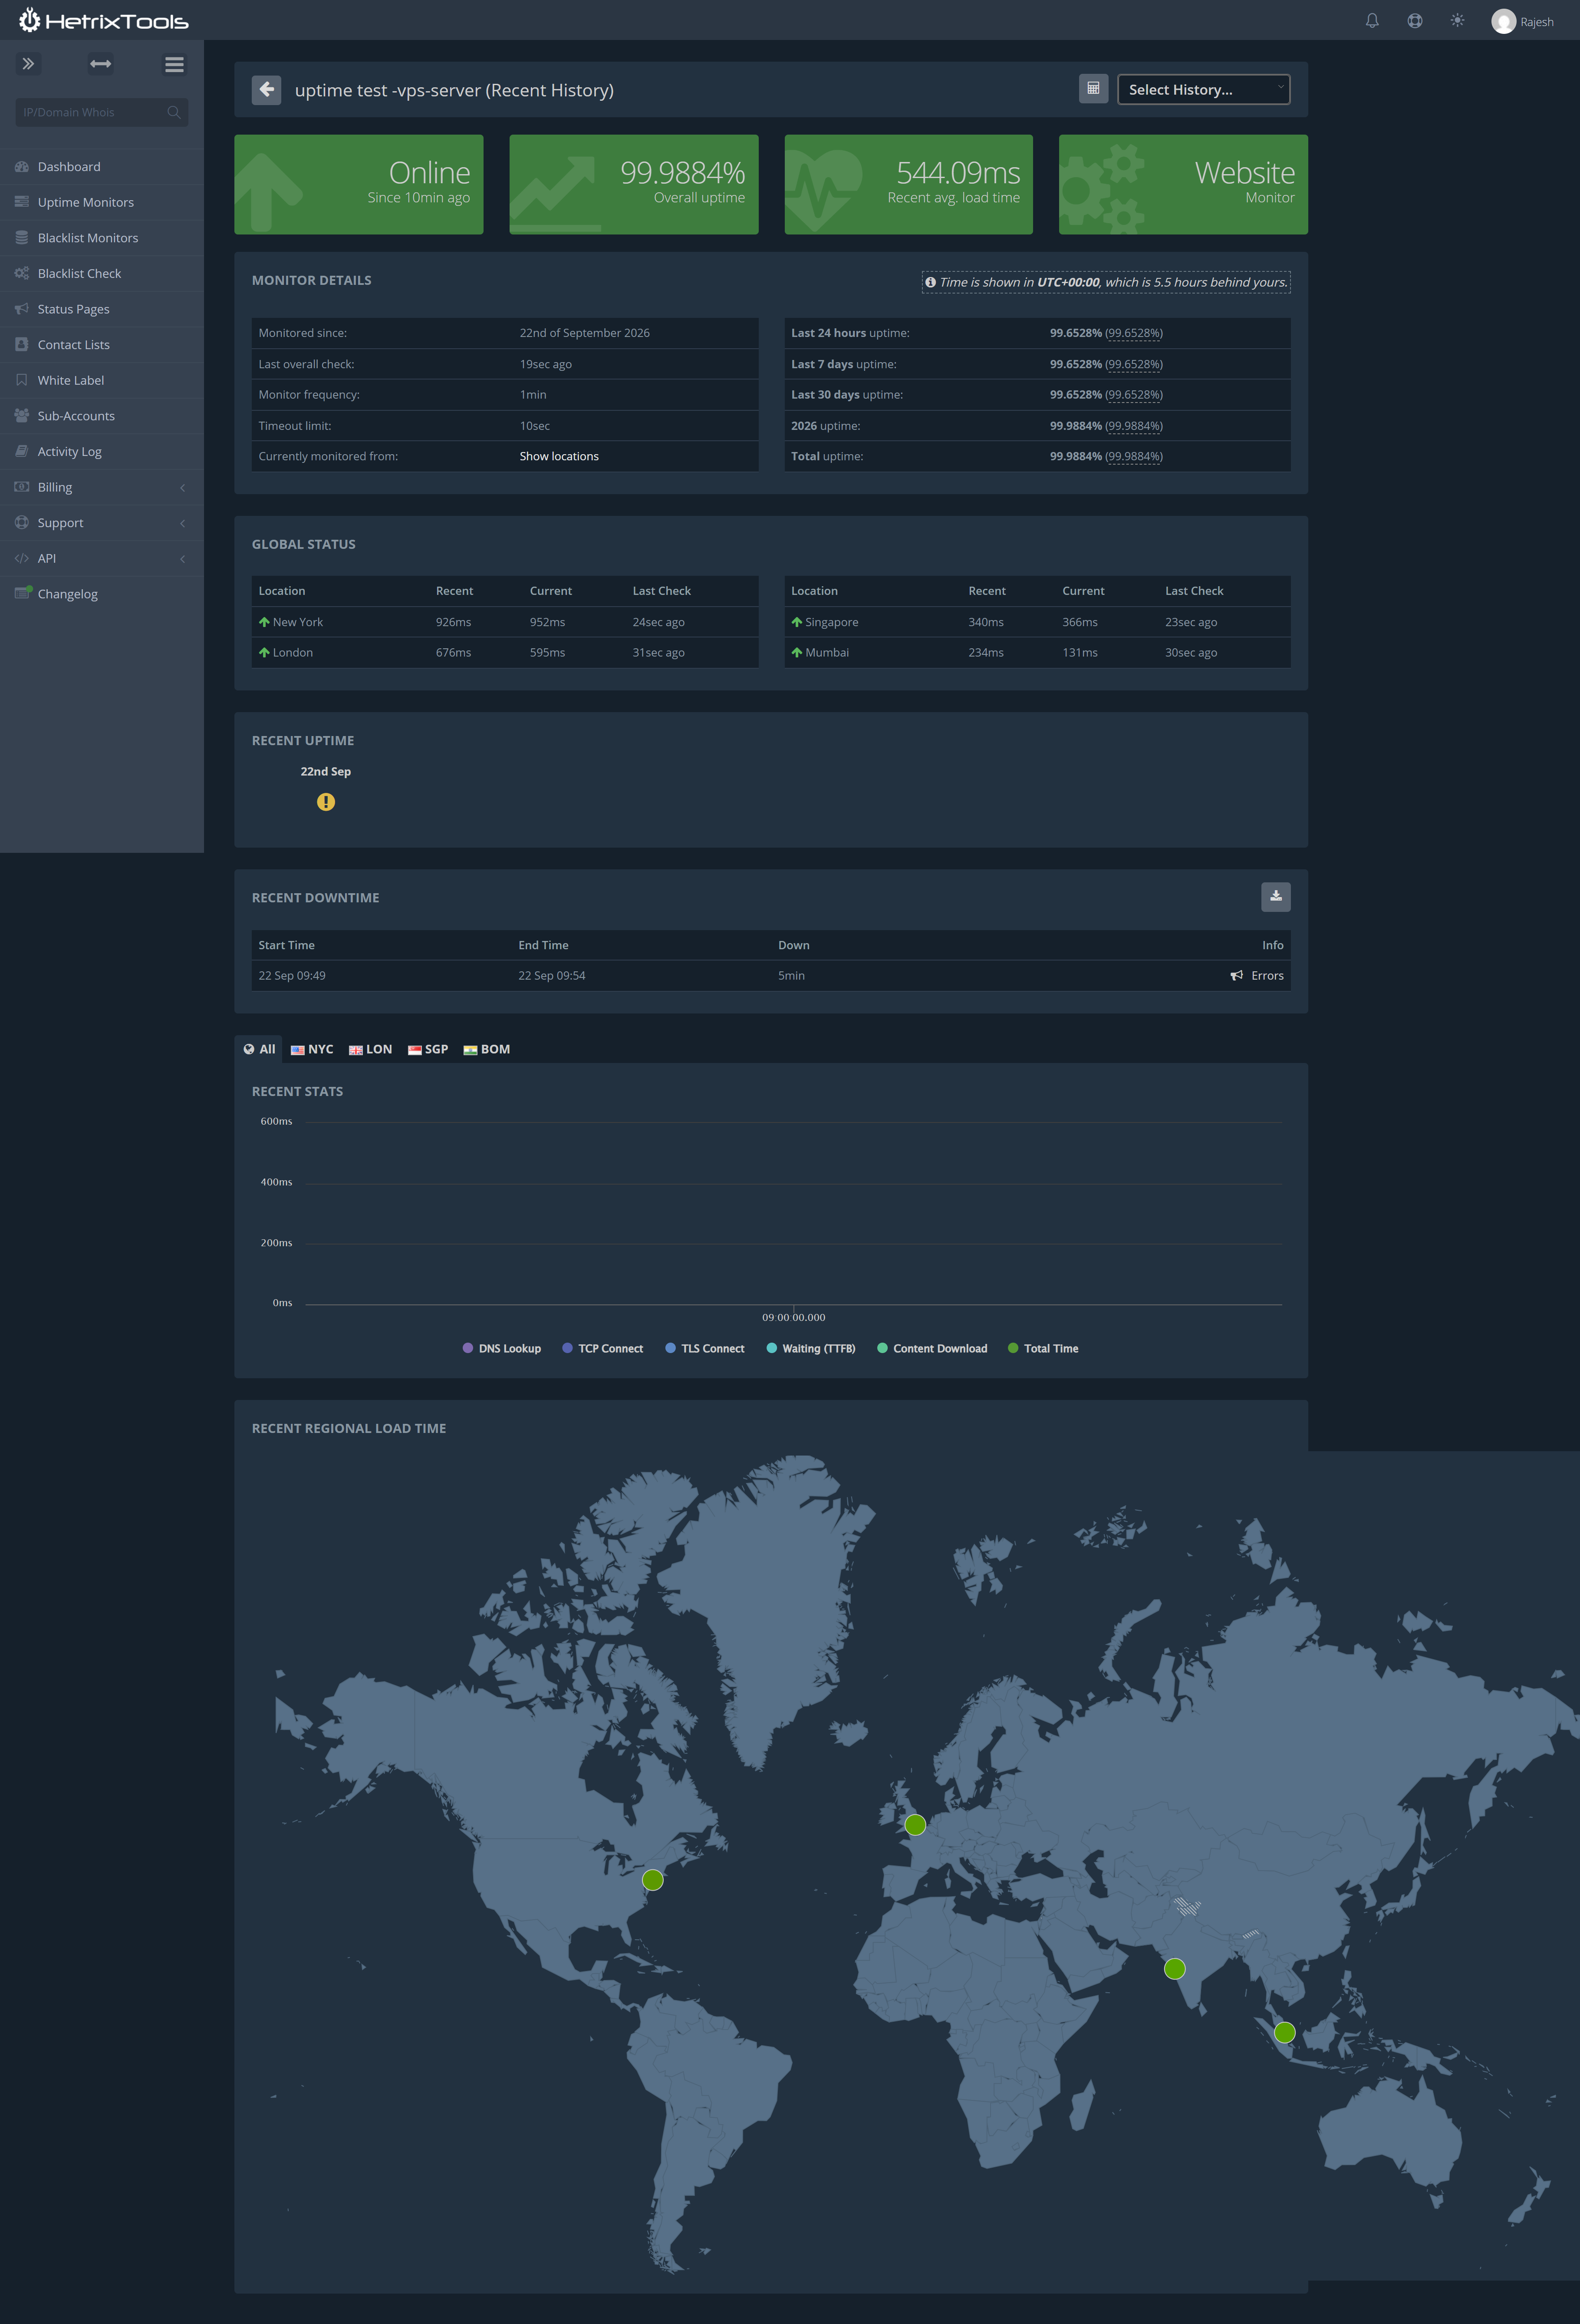Expand the API sidebar submenu

[102, 559]
